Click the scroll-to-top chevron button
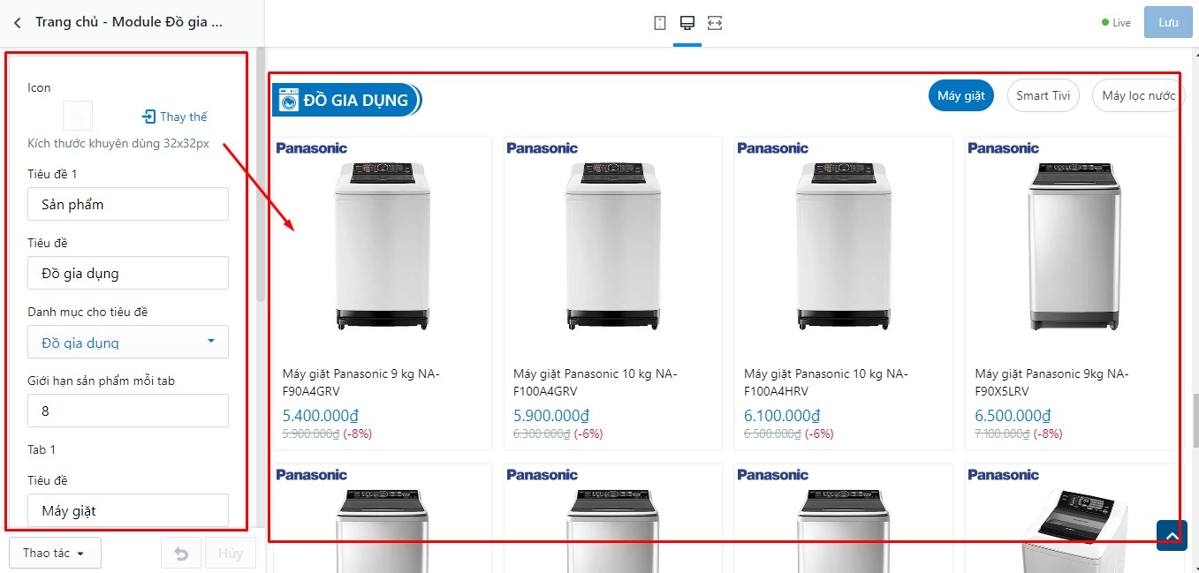 pyautogui.click(x=1172, y=535)
